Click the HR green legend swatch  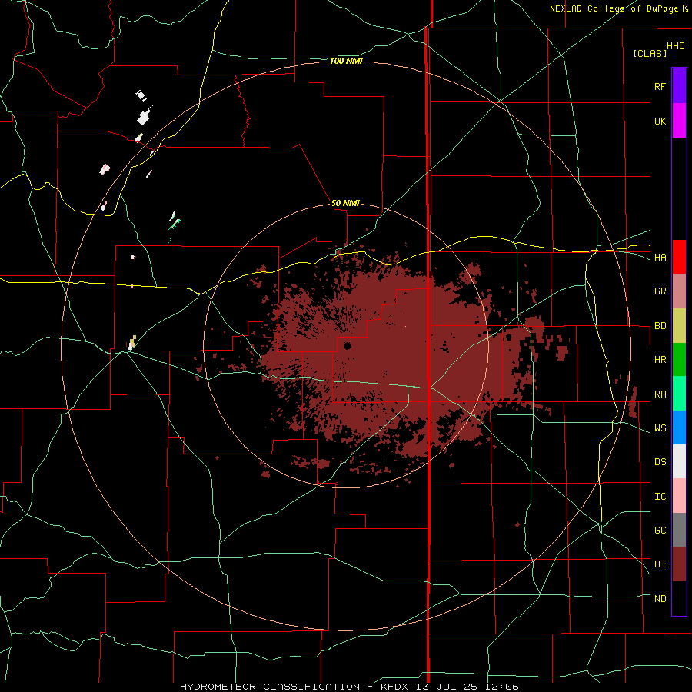tap(679, 360)
